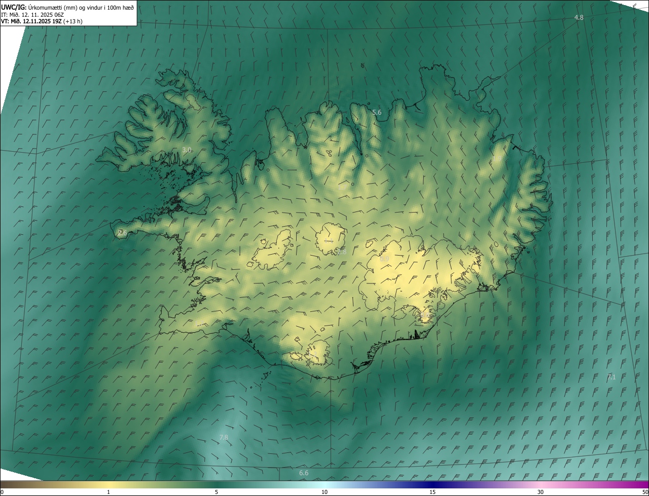Click the 5 tick on the color scale

[217, 492]
